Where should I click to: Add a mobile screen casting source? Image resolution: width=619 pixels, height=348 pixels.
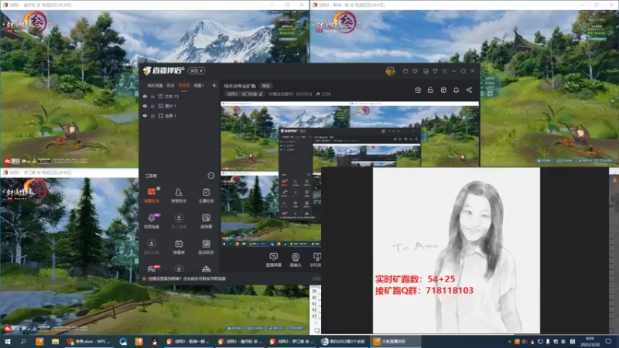point(316,260)
